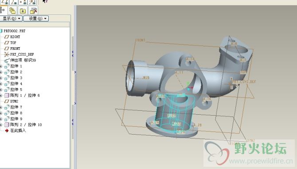Open the Connections tab with hammer icon
The image size is (297, 169).
33,11
